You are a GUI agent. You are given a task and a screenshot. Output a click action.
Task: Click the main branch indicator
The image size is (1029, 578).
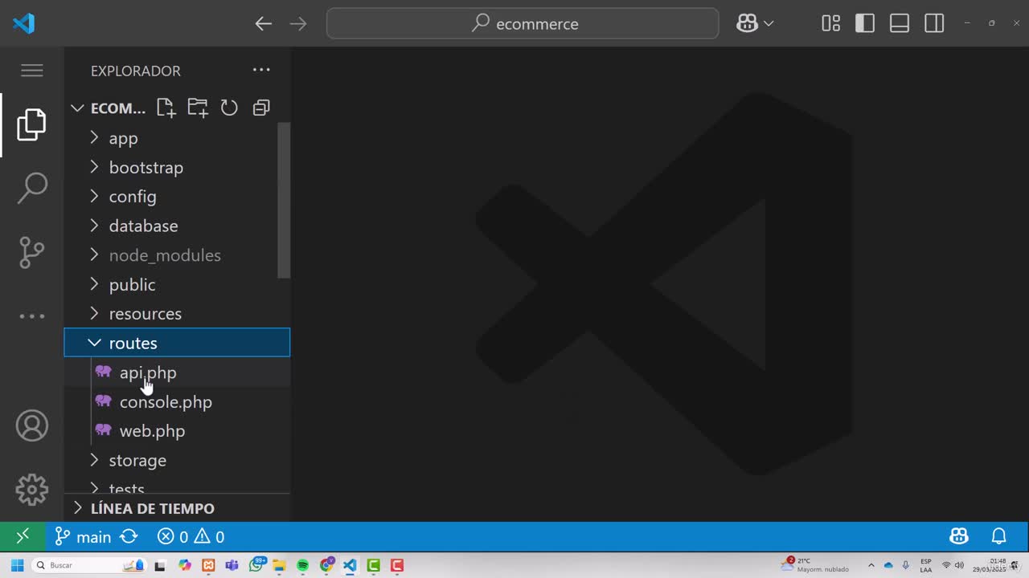[84, 537]
